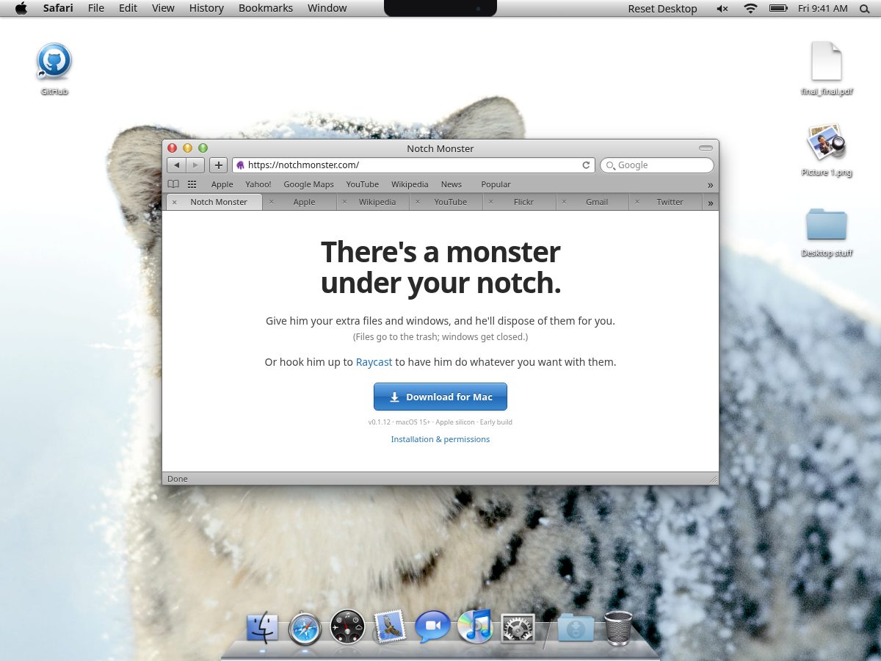Open the Apple menu logo

pos(21,8)
